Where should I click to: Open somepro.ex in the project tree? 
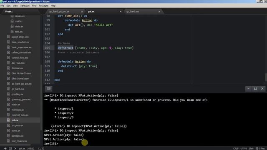click(x=18, y=136)
